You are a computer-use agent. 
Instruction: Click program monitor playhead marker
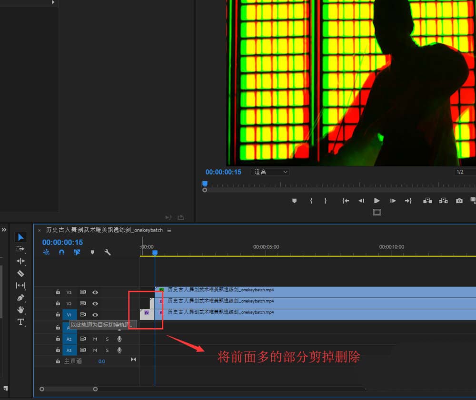tap(205, 184)
